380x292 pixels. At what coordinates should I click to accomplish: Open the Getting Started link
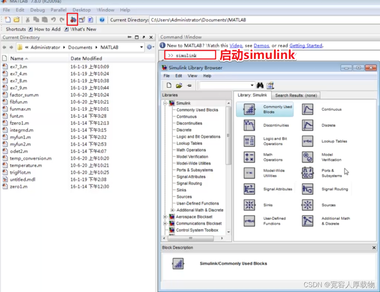point(306,46)
